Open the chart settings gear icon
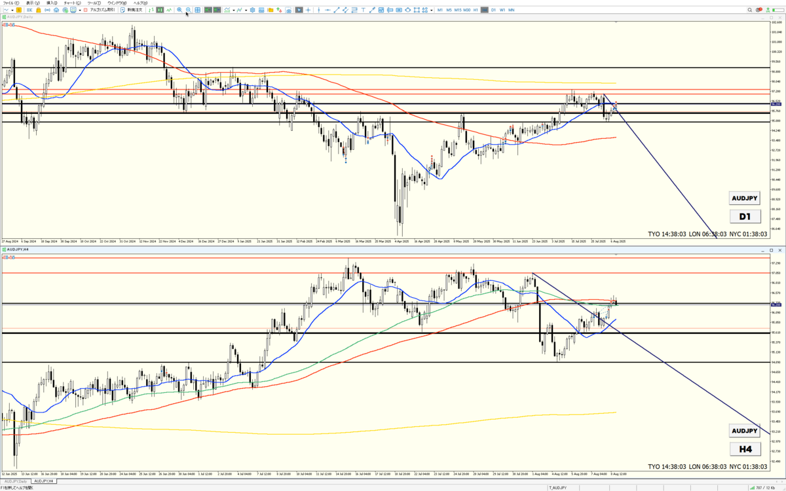Image resolution: width=786 pixels, height=491 pixels. tap(253, 10)
